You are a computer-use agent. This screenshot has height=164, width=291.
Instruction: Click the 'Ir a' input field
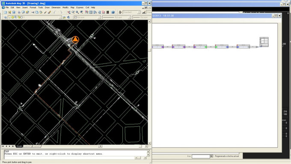201,156
